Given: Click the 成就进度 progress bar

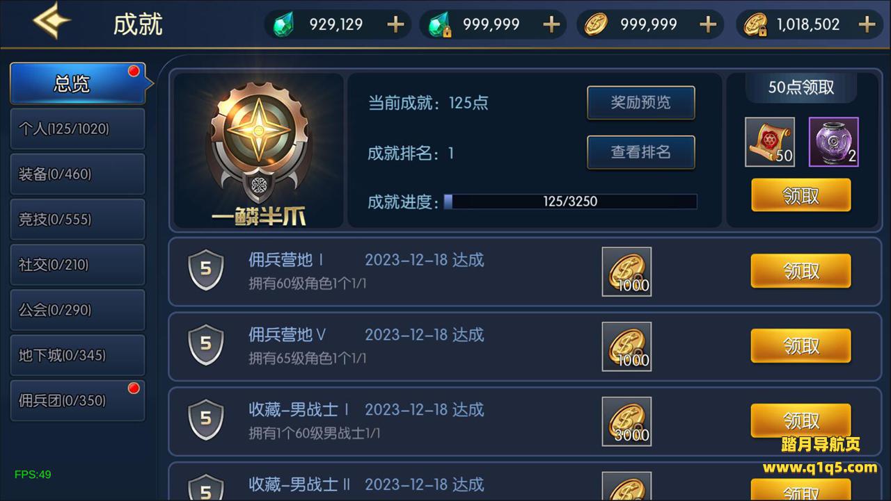Looking at the screenshot, I should [x=570, y=202].
